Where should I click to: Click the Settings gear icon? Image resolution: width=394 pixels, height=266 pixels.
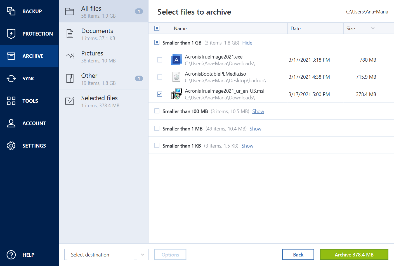[x=11, y=146]
